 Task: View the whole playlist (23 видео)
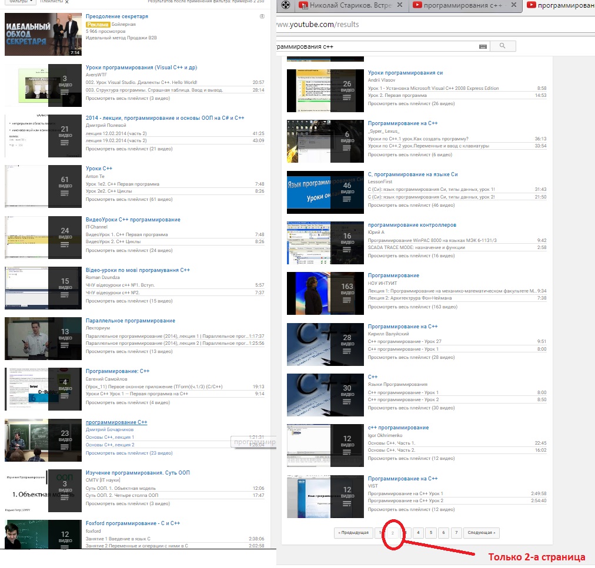[129, 453]
